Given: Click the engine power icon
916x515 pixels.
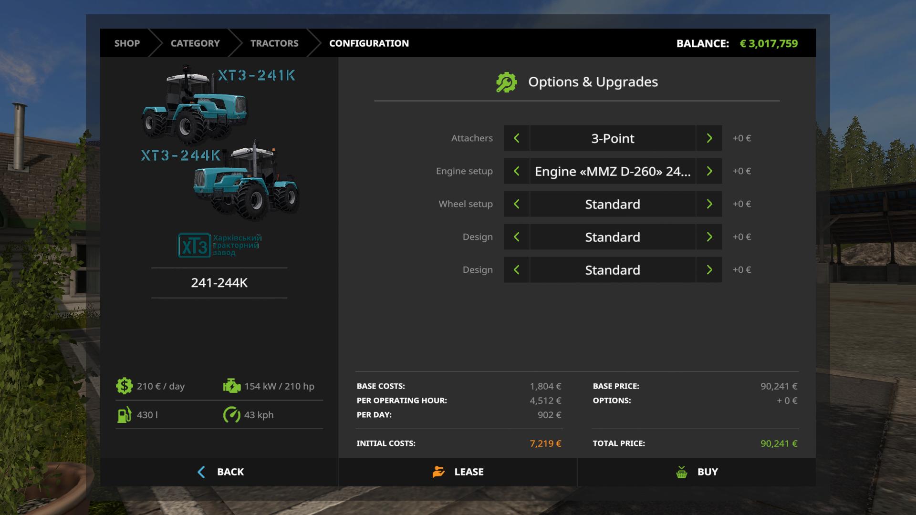Looking at the screenshot, I should point(232,386).
